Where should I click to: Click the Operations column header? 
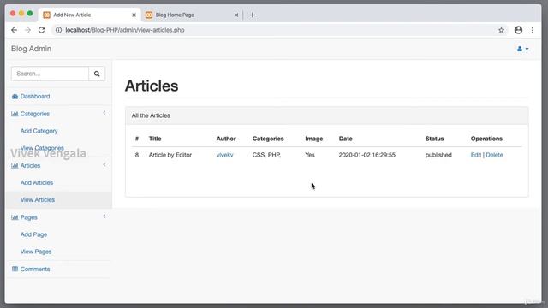486,139
